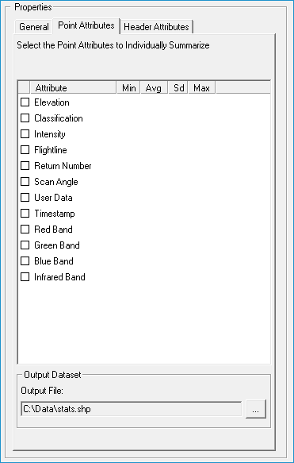Select the Blue Band checkbox
This screenshot has height=463, width=294.
[x=25, y=261]
